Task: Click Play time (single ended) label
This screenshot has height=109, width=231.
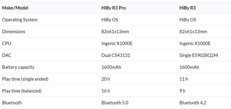Action: (x=25, y=79)
